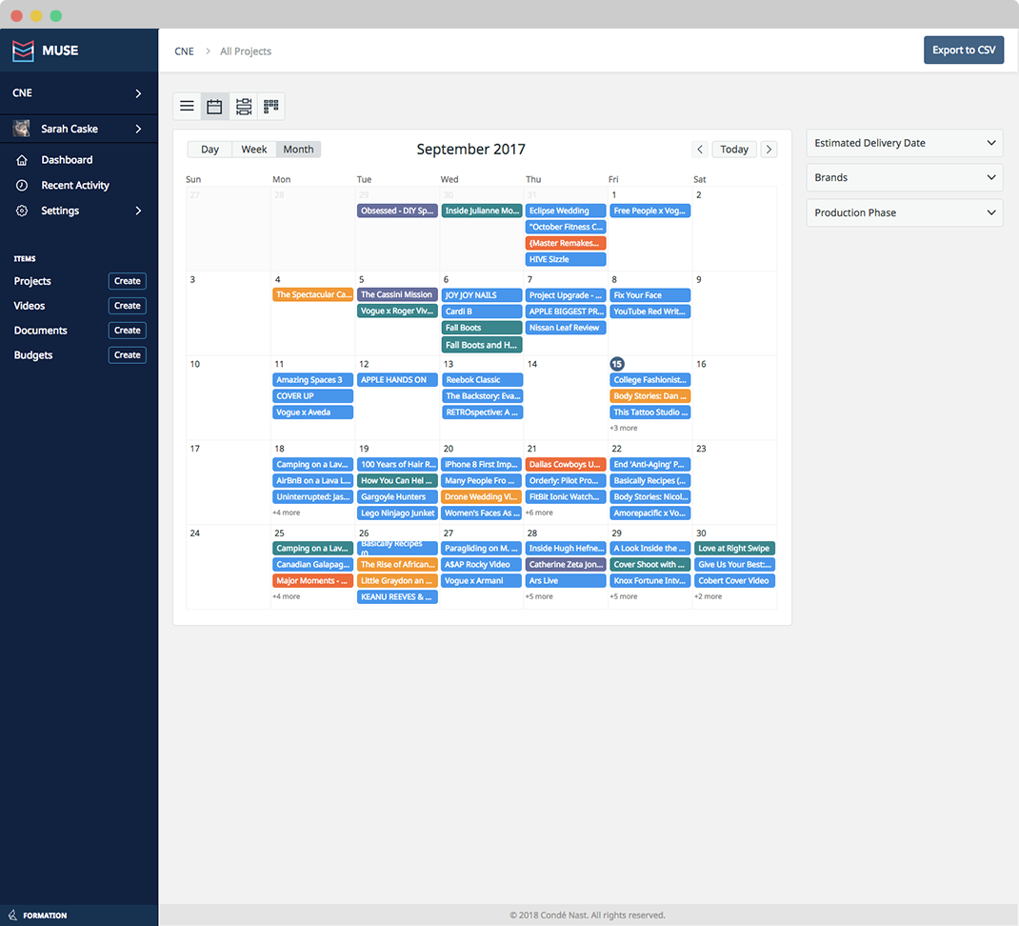Screen dimensions: 1019x926
Task: Open the Reebok Classic event
Action: [x=482, y=380]
